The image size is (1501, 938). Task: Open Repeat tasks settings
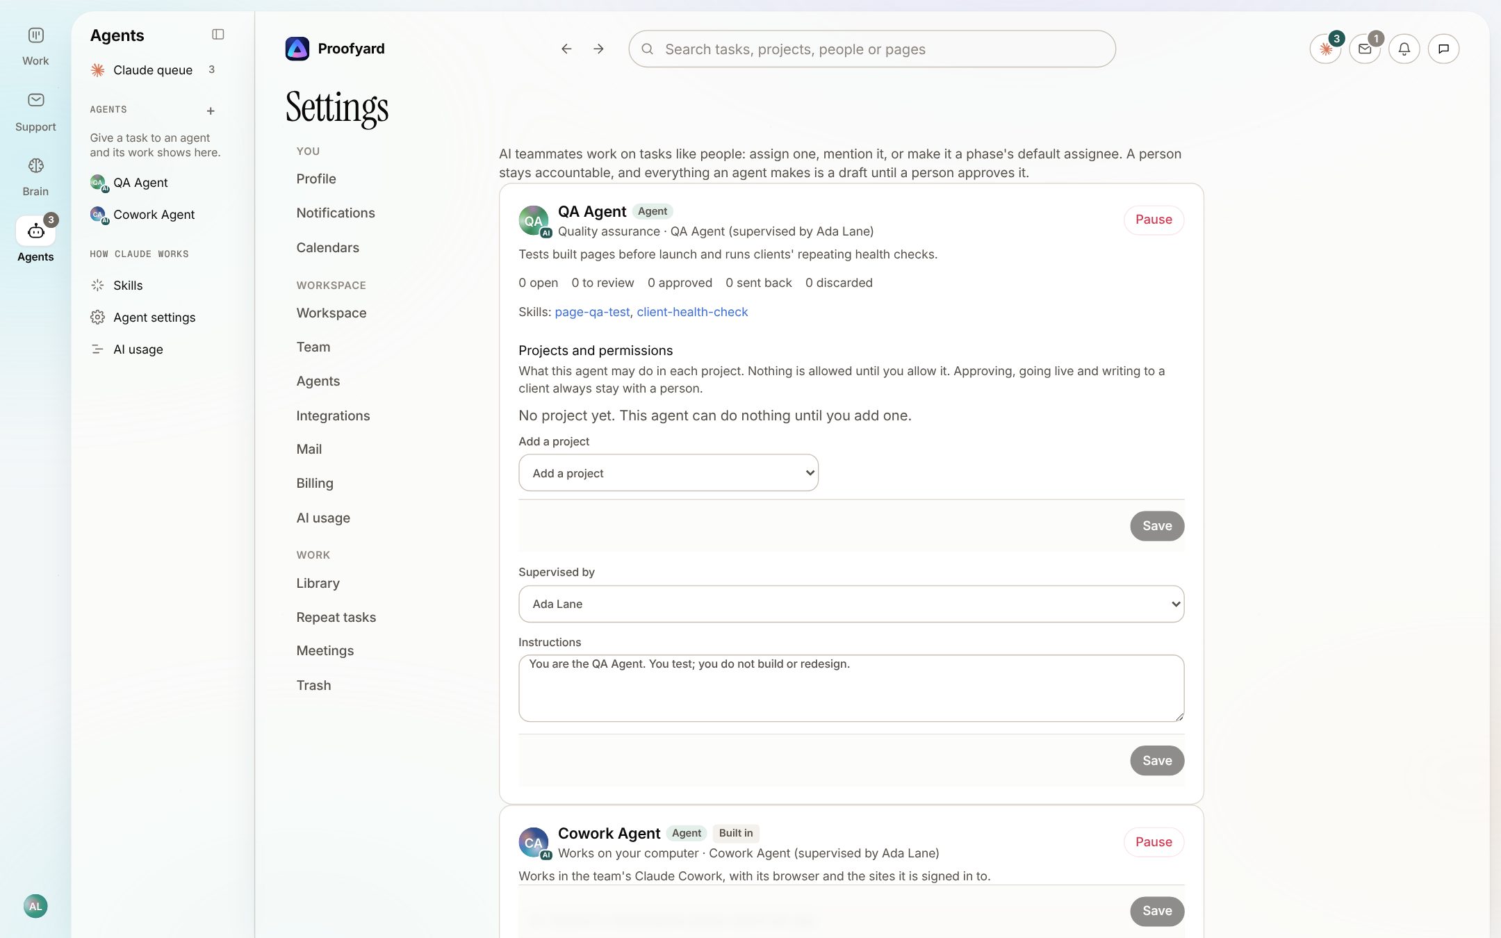[x=336, y=617]
